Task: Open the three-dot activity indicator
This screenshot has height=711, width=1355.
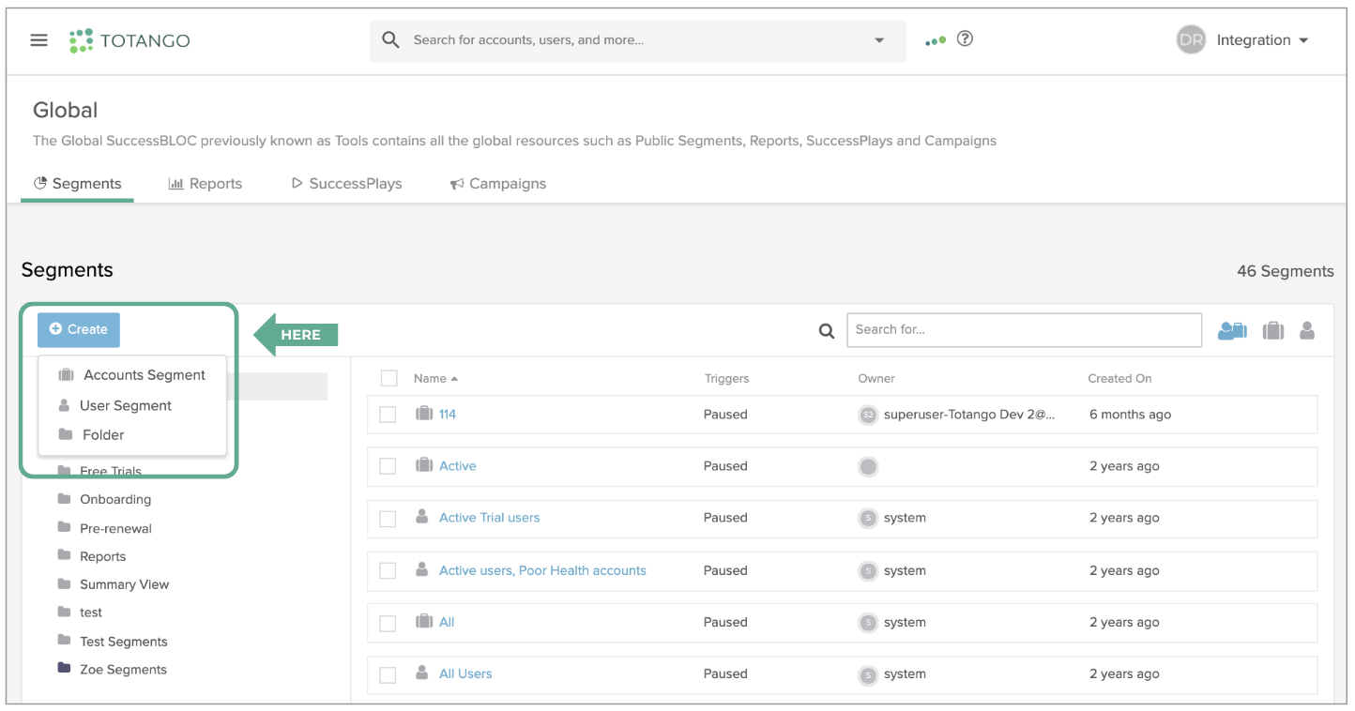Action: [x=935, y=40]
